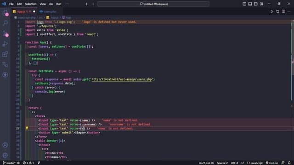Image resolution: width=294 pixels, height=165 pixels.
Task: Click line number 13 in the gutter
Action: coord(18,71)
